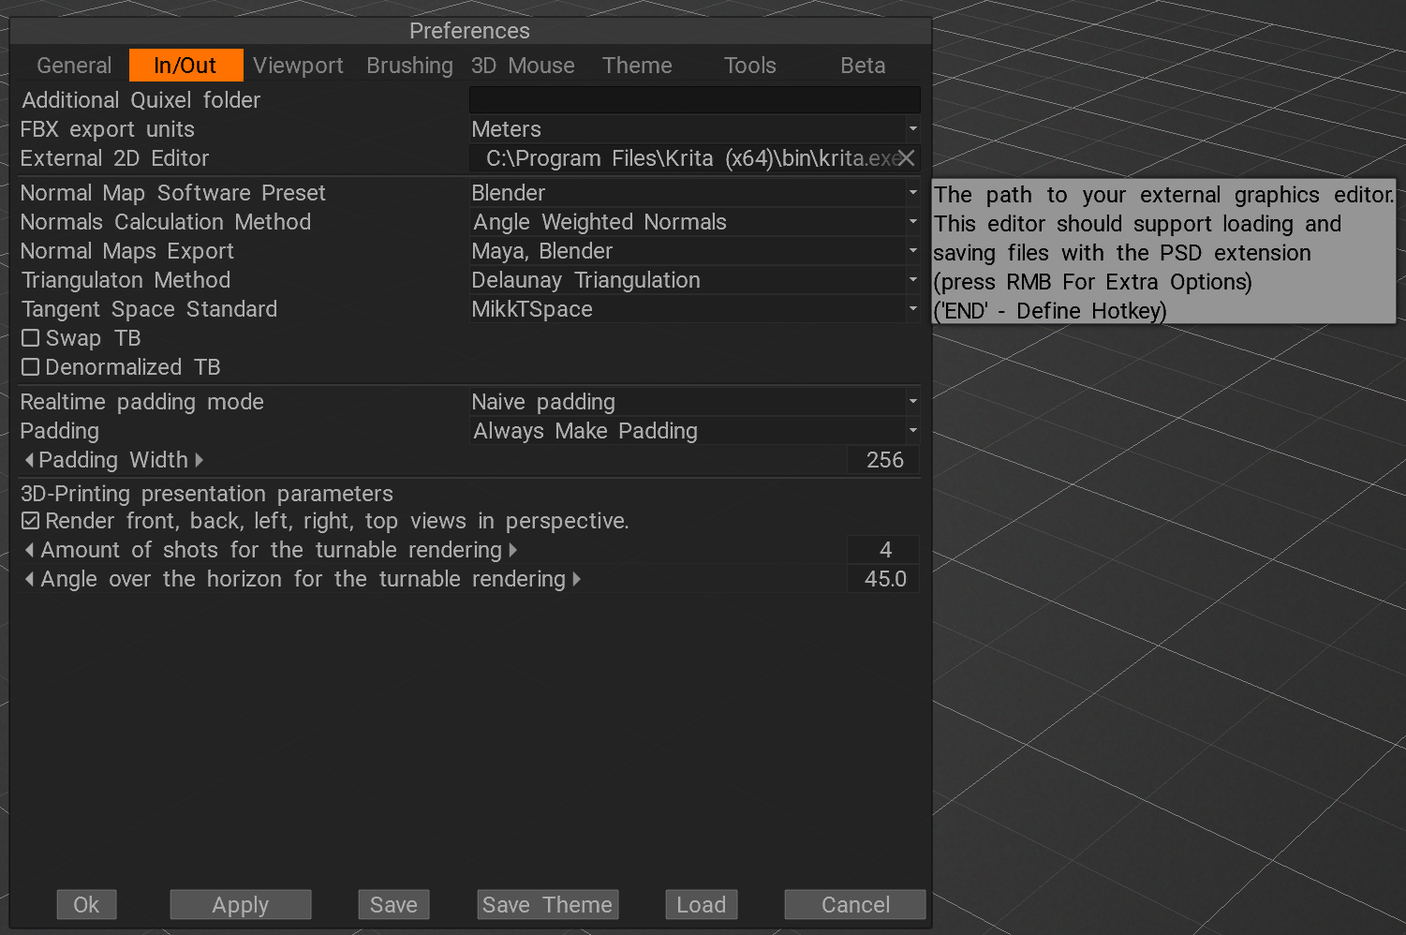Switch to the Tools tab
Viewport: 1406px width, 935px height.
point(750,66)
